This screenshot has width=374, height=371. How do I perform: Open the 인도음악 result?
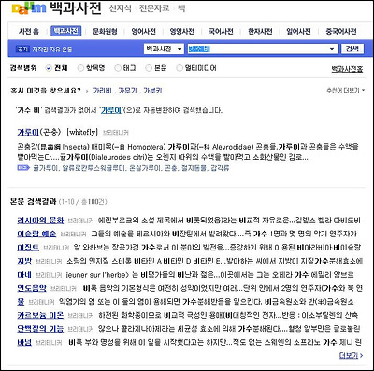32,288
